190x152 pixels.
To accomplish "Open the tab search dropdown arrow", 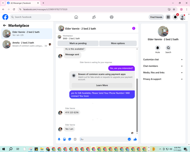I will click(3, 3).
